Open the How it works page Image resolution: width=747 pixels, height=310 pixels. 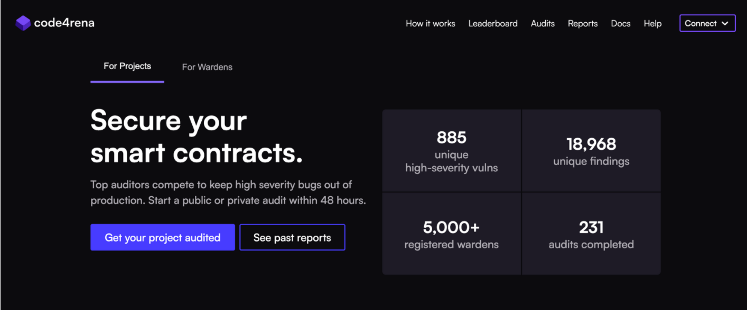coord(430,24)
